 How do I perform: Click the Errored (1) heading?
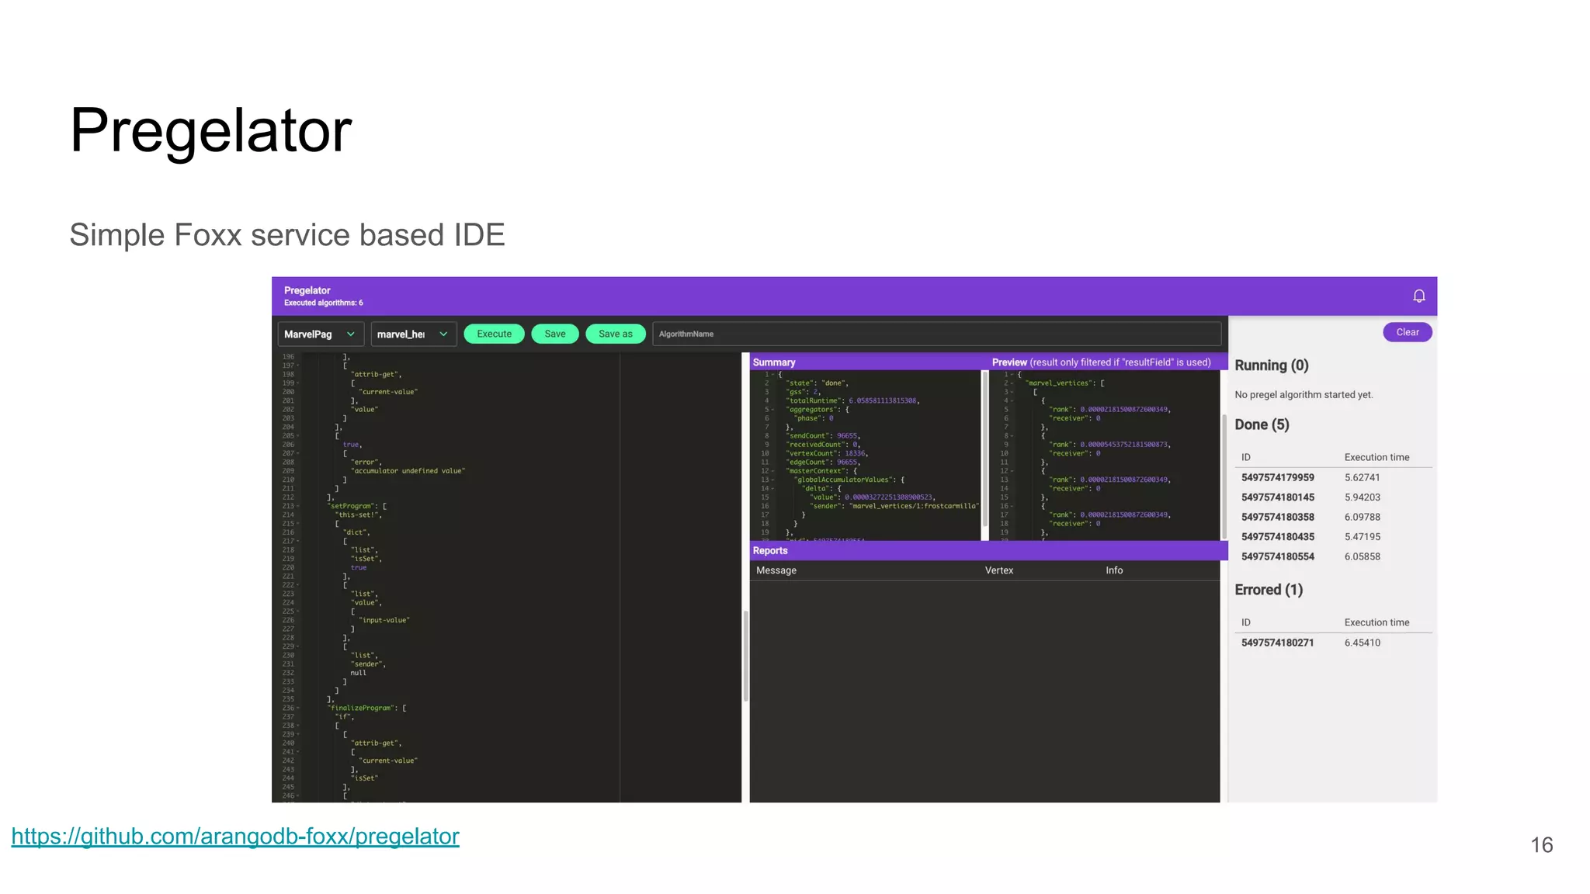point(1269,590)
